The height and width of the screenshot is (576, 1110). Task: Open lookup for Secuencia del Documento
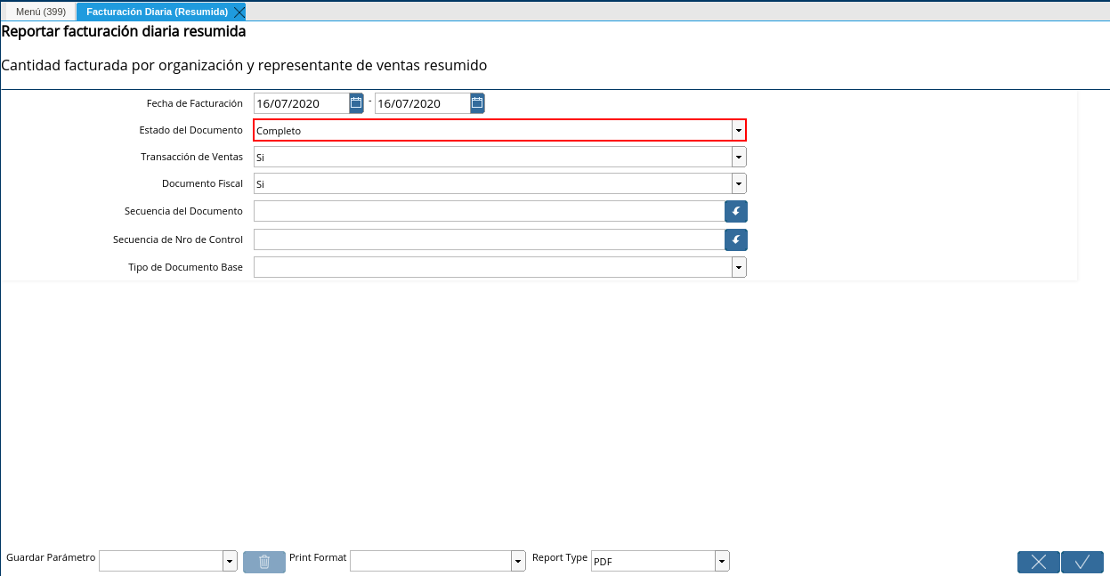click(x=736, y=211)
